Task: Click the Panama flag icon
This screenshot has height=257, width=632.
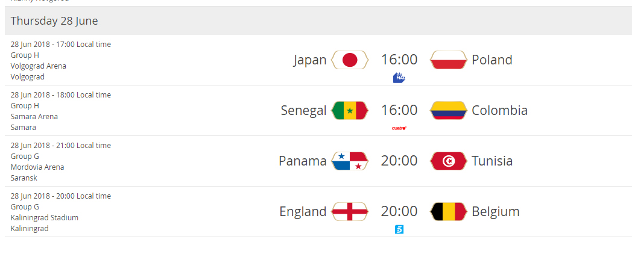Action: click(x=349, y=161)
